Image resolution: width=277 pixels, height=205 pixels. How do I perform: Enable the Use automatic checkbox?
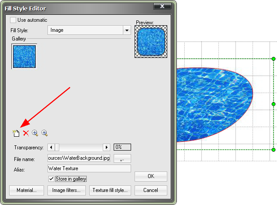tap(13, 20)
